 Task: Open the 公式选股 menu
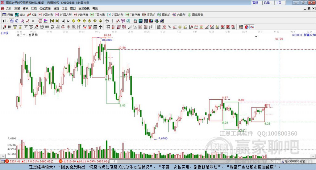[45, 8]
